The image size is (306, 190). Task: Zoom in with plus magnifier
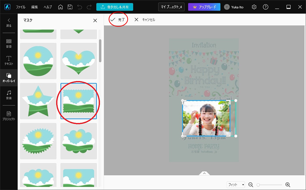coord(288,185)
